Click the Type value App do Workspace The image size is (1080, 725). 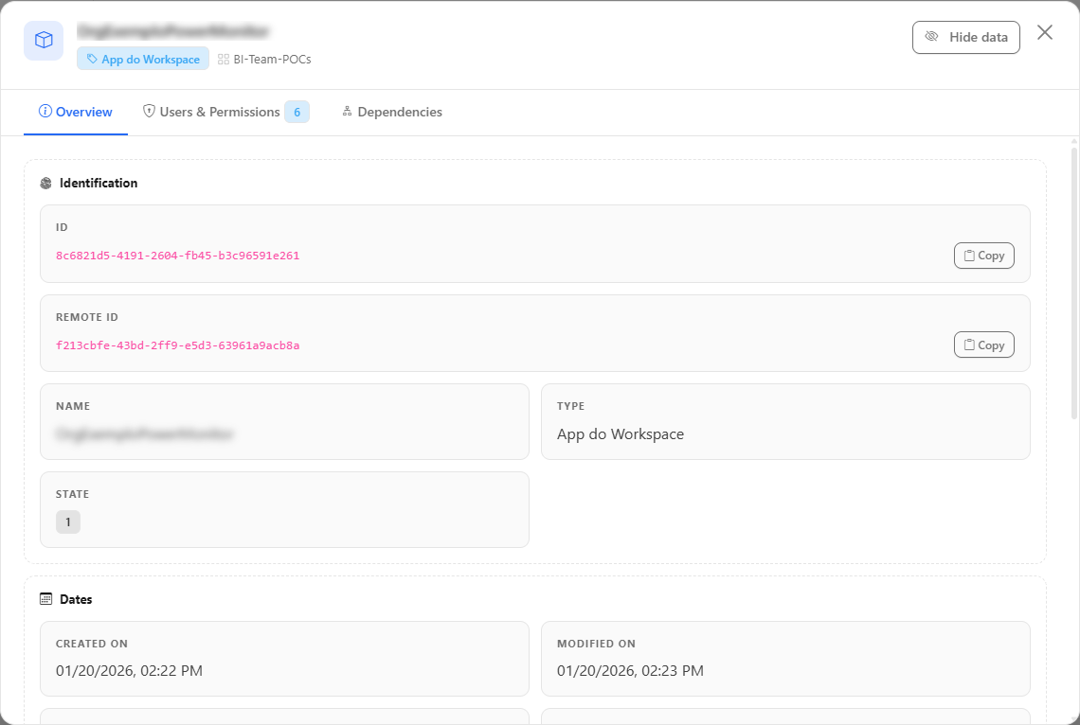pos(621,434)
